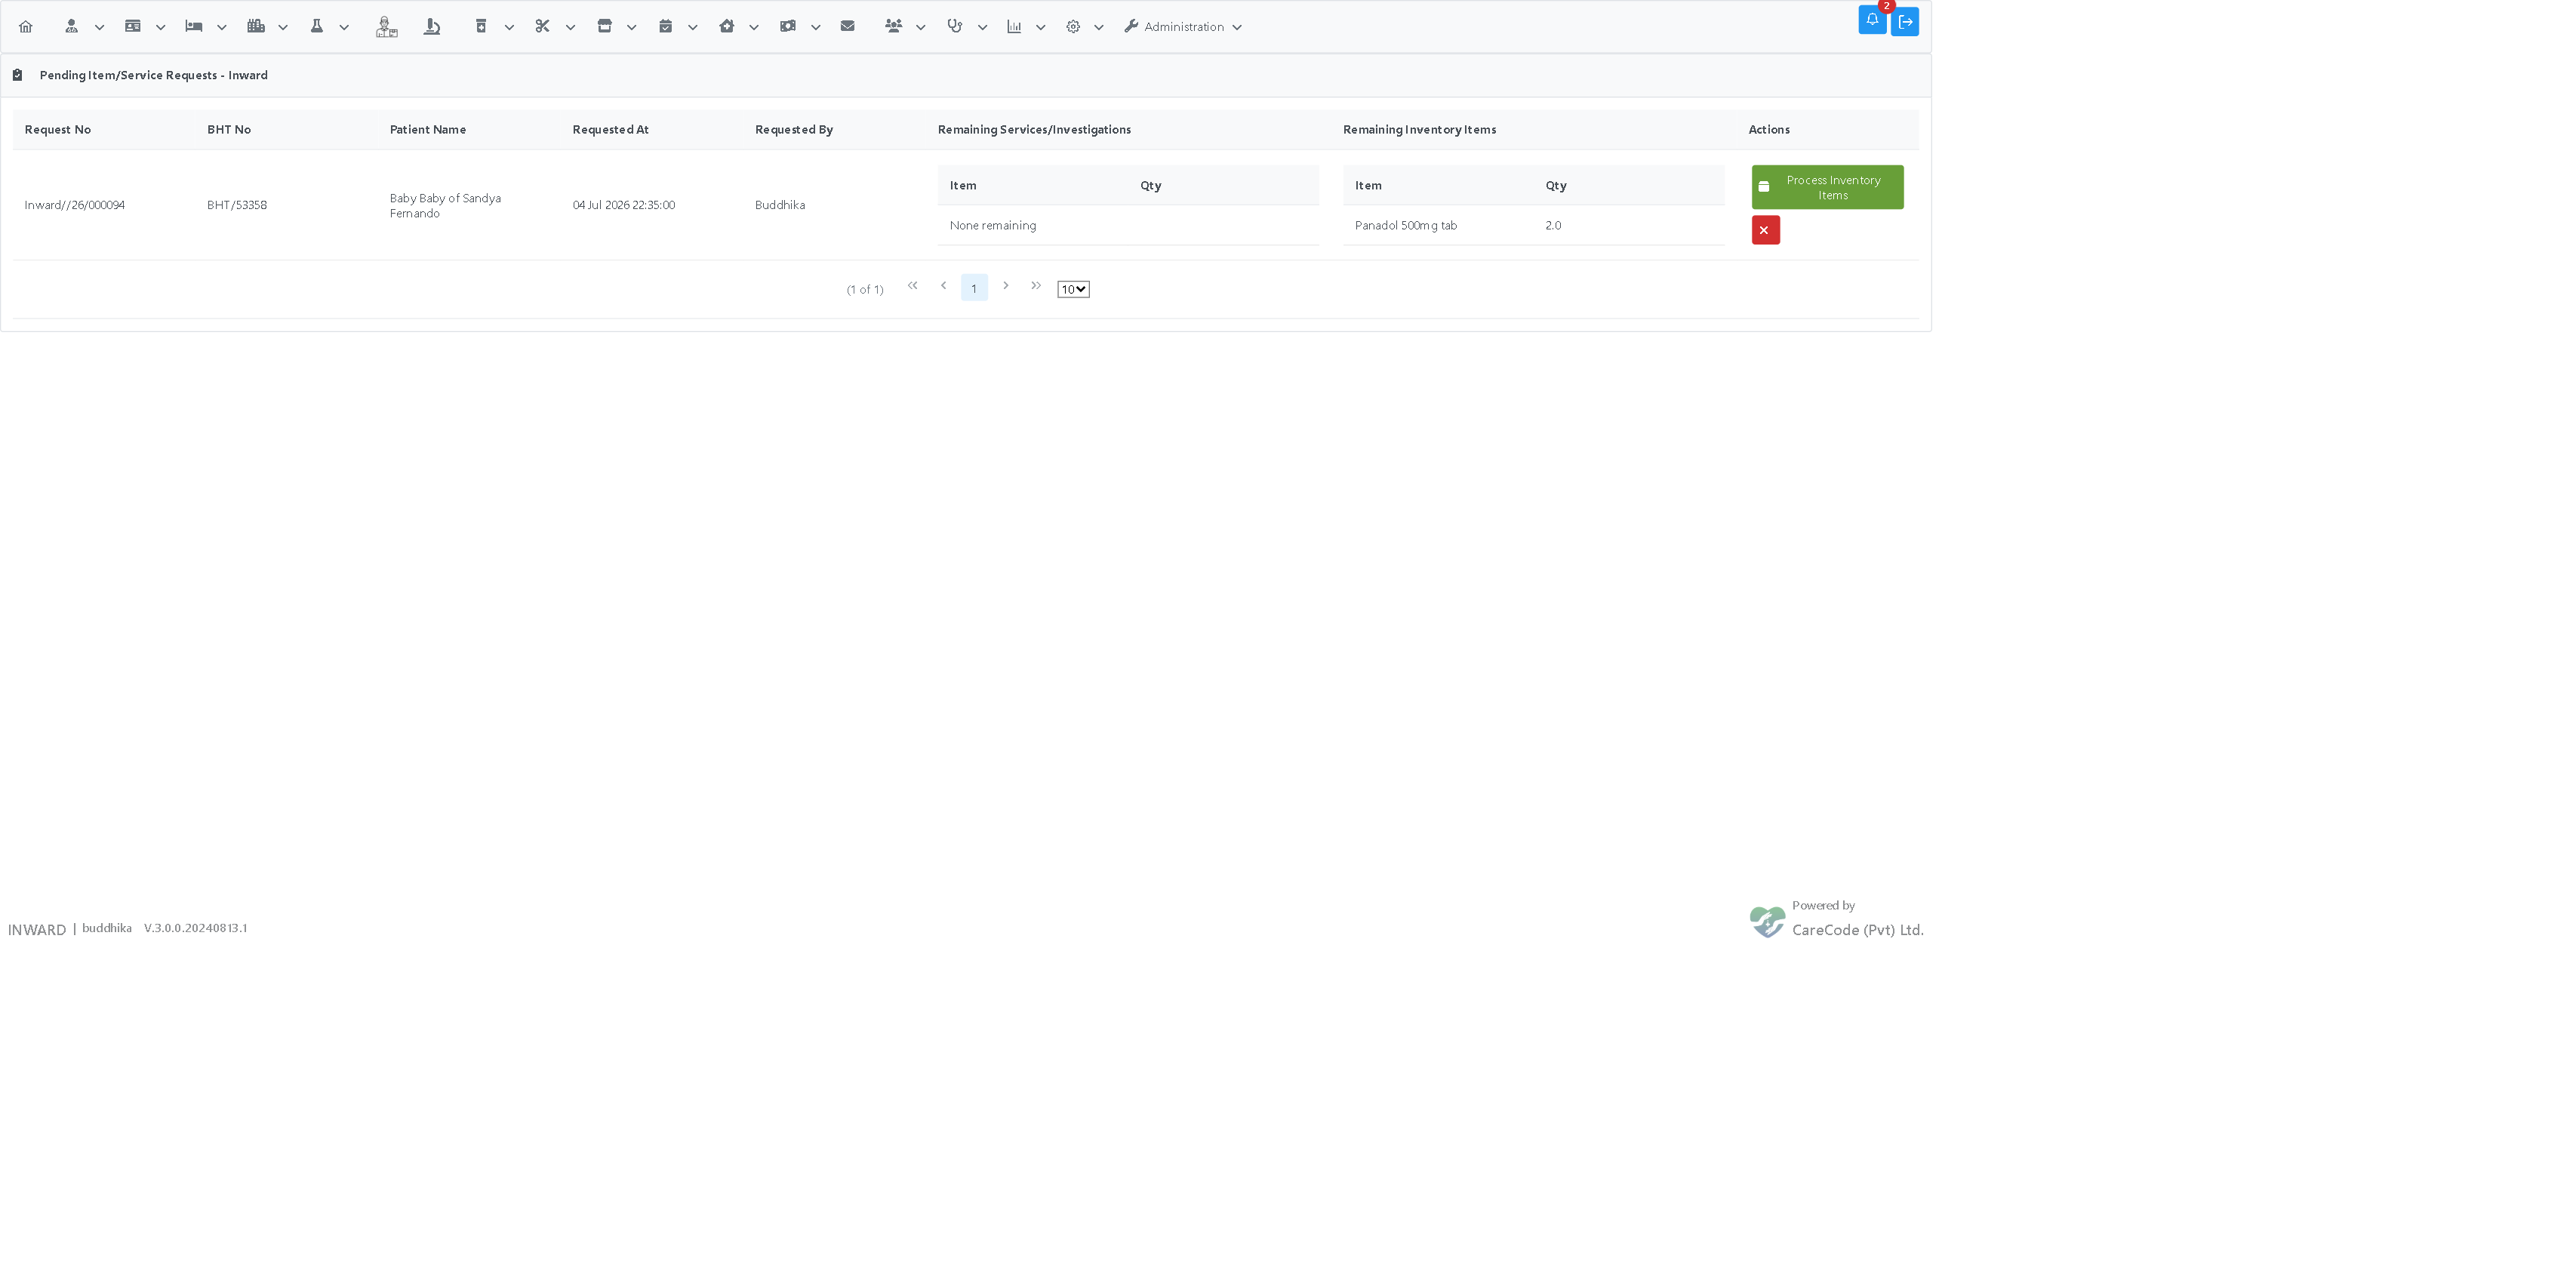
Task: Click the laboratory flask icon
Action: pyautogui.click(x=317, y=27)
